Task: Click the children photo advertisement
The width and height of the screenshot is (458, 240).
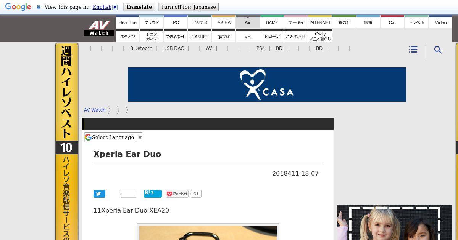Action: [395, 222]
